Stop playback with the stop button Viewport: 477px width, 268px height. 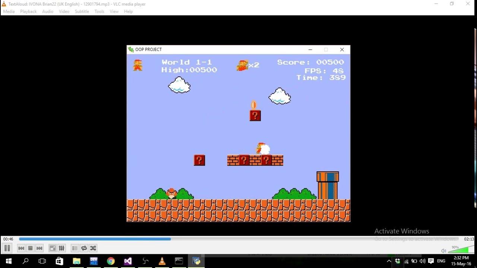(31, 248)
